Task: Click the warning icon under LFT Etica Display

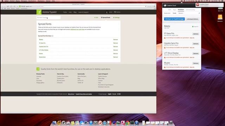Action: [165, 57]
